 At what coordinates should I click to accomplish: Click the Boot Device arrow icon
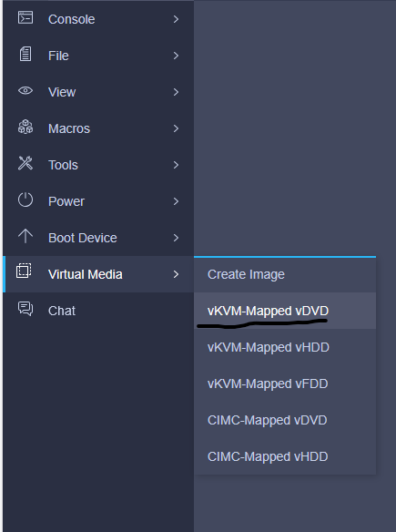coord(25,236)
